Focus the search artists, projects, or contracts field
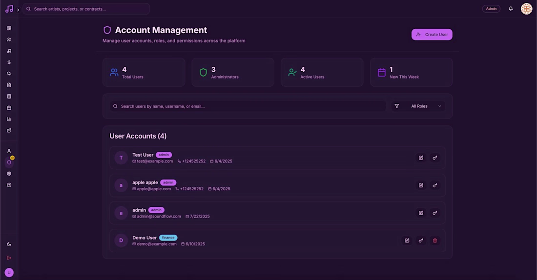Image resolution: width=537 pixels, height=280 pixels. pyautogui.click(x=86, y=9)
